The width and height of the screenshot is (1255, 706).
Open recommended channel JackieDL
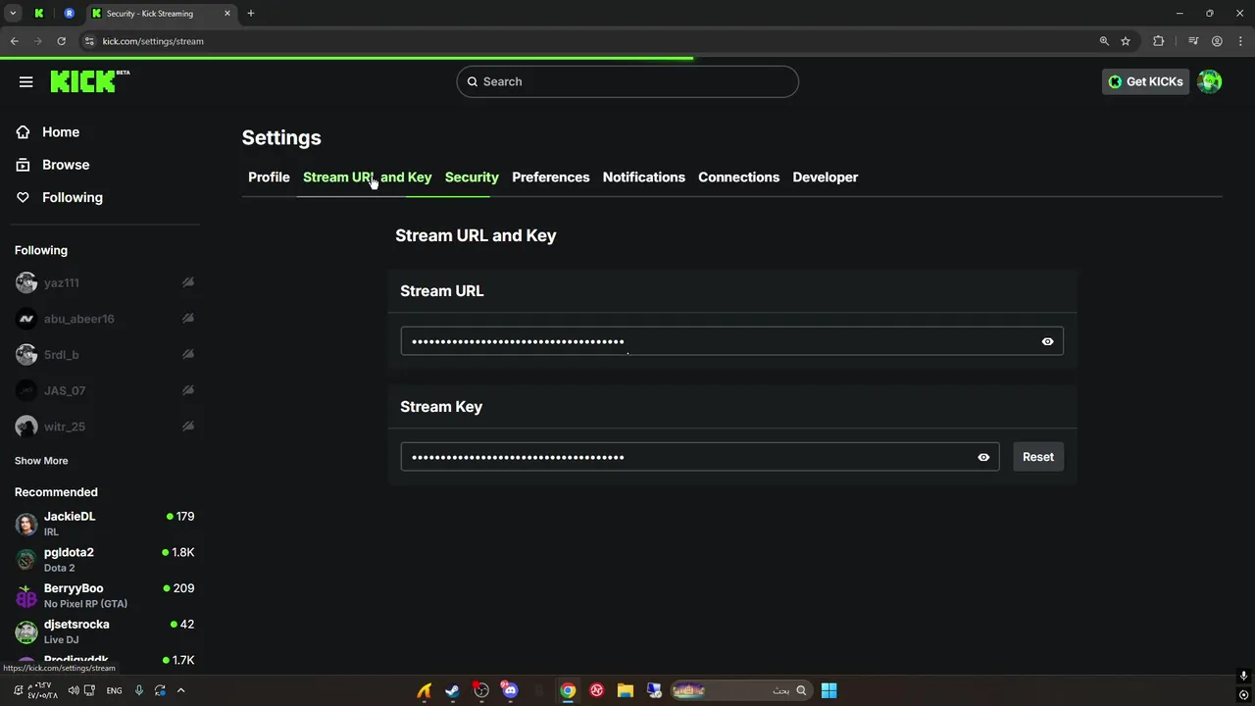[x=70, y=517]
